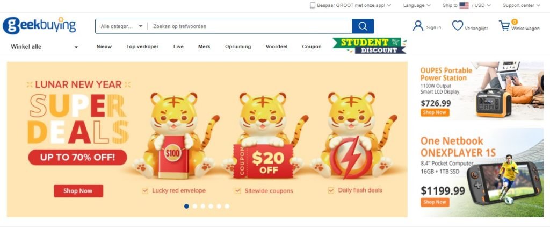The width and height of the screenshot is (550, 227).
Task: Go to the Opruiming menu item
Action: click(238, 47)
